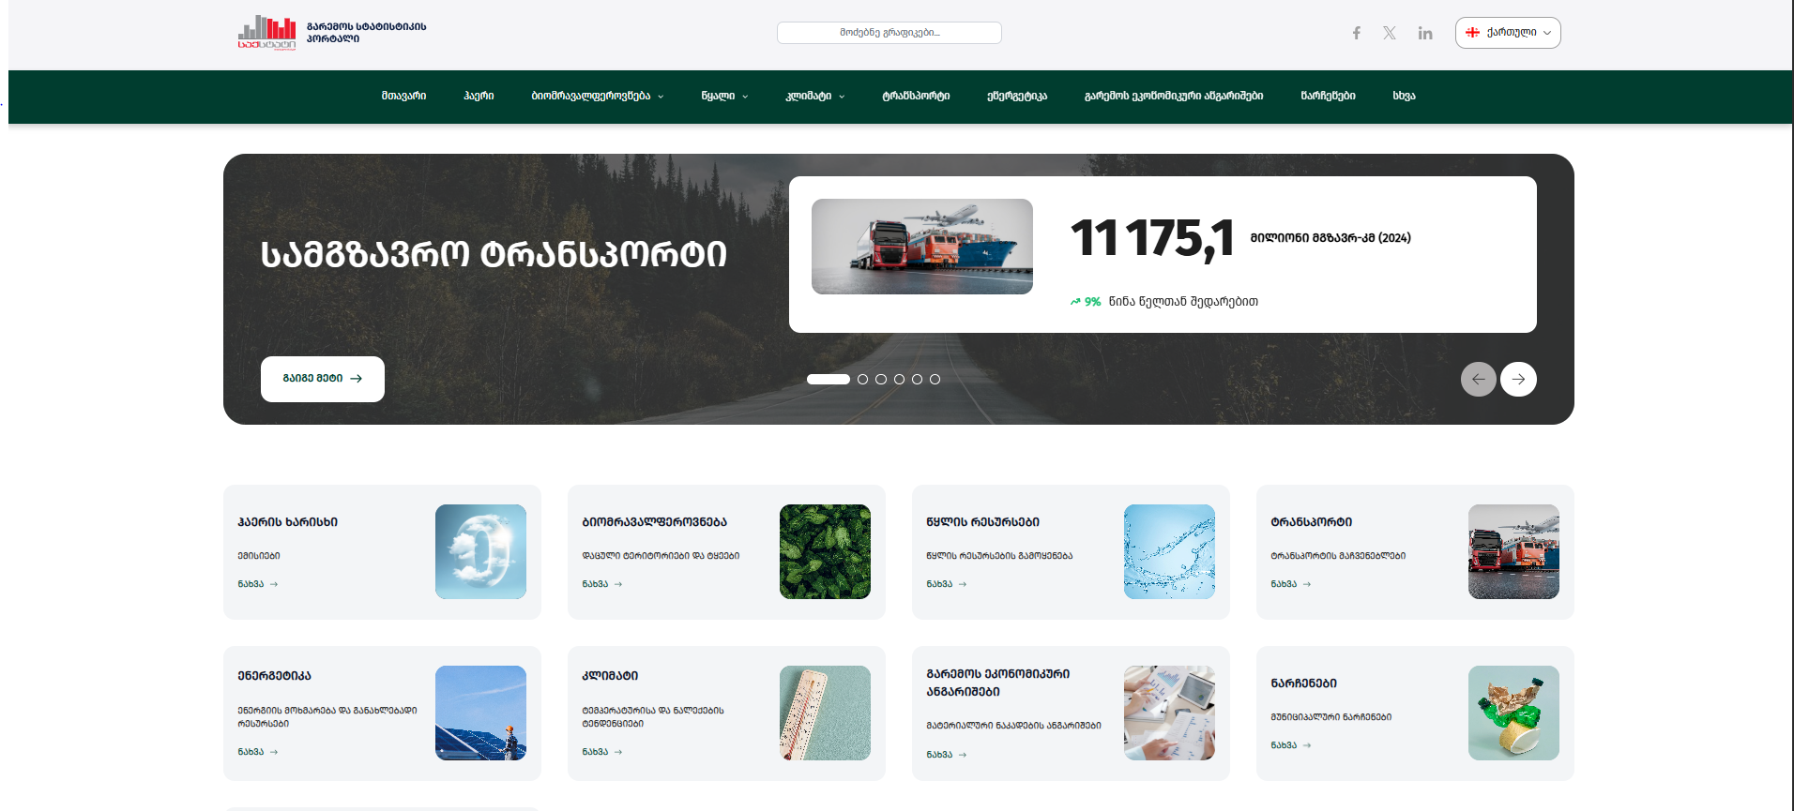
Task: Open the cloud ozone image in ჰაერის ხარისხი card
Action: [x=480, y=551]
